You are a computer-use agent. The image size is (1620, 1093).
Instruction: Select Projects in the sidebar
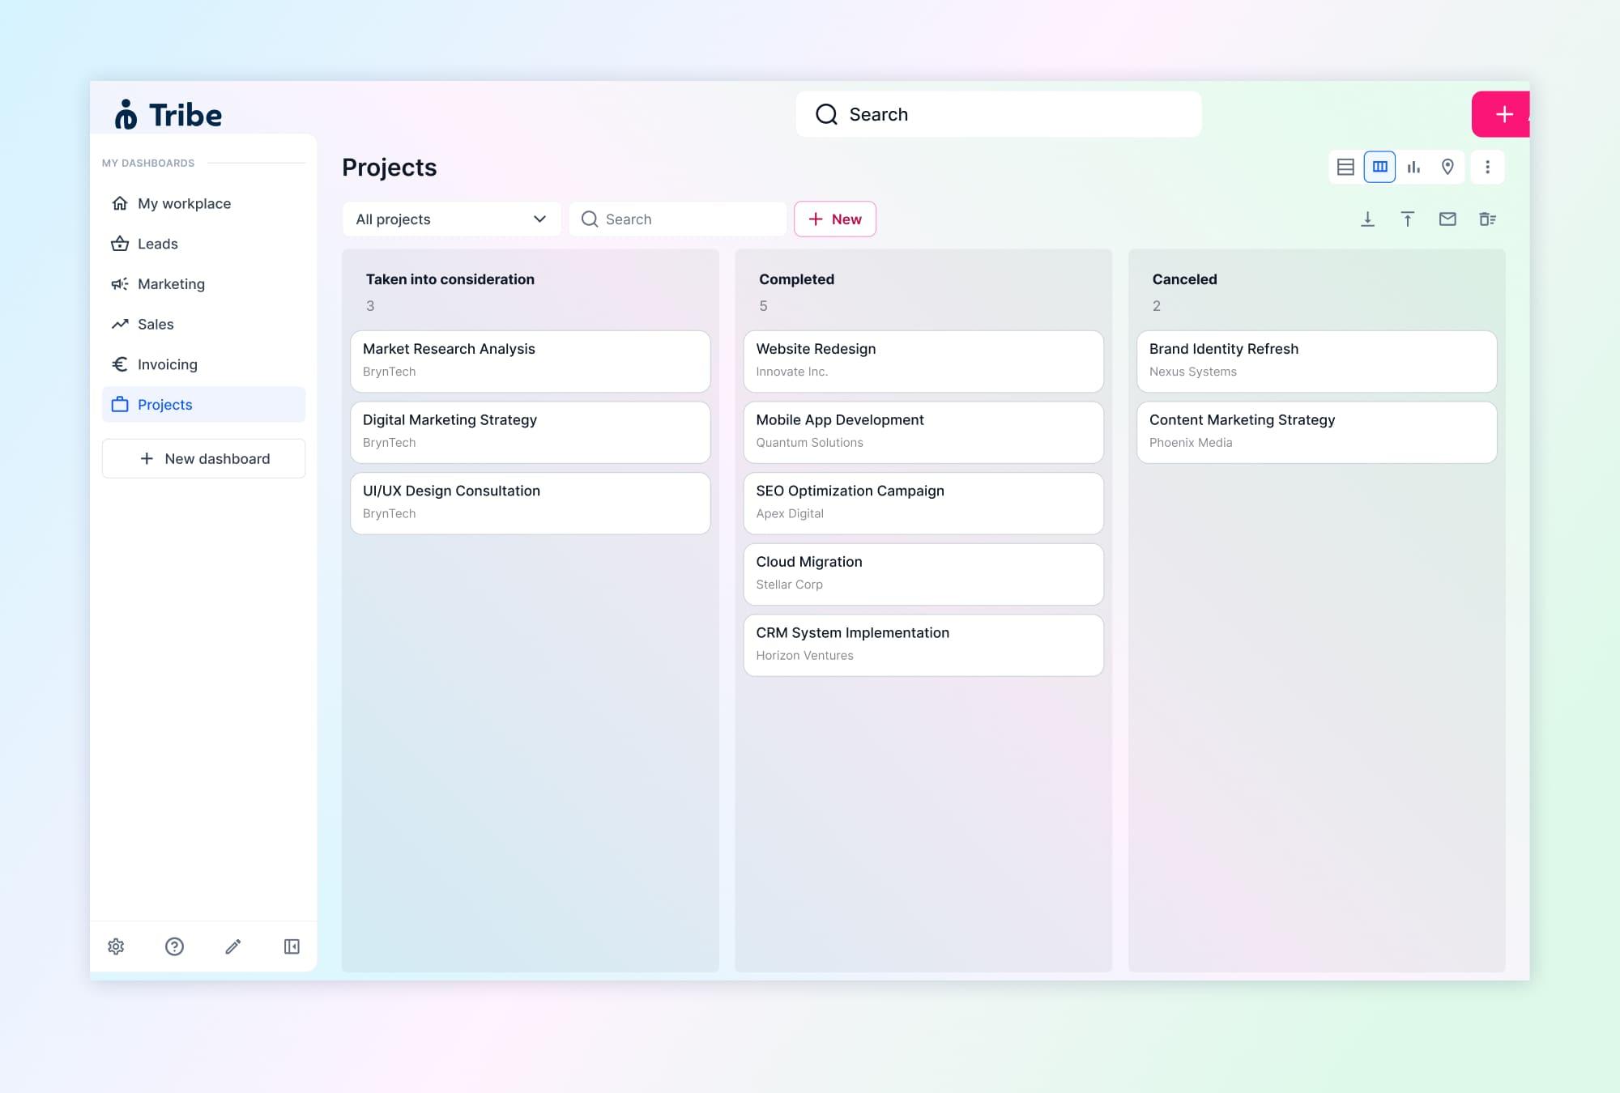pos(165,404)
